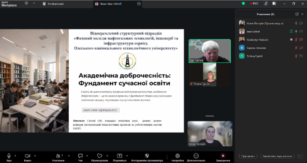The height and width of the screenshot is (163, 307).
Task: Toggle camera with the Видео button
Action: click(x=28, y=157)
